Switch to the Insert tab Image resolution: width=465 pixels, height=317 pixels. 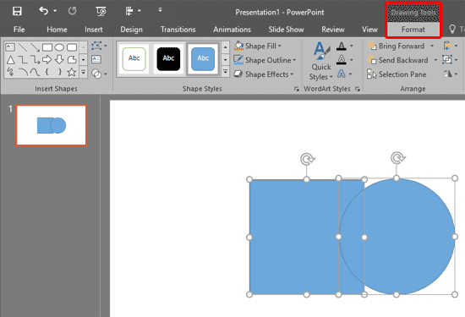click(x=93, y=30)
